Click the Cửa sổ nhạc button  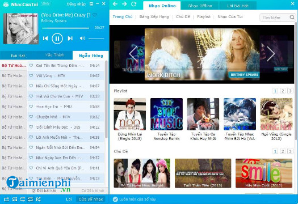[91, 199]
